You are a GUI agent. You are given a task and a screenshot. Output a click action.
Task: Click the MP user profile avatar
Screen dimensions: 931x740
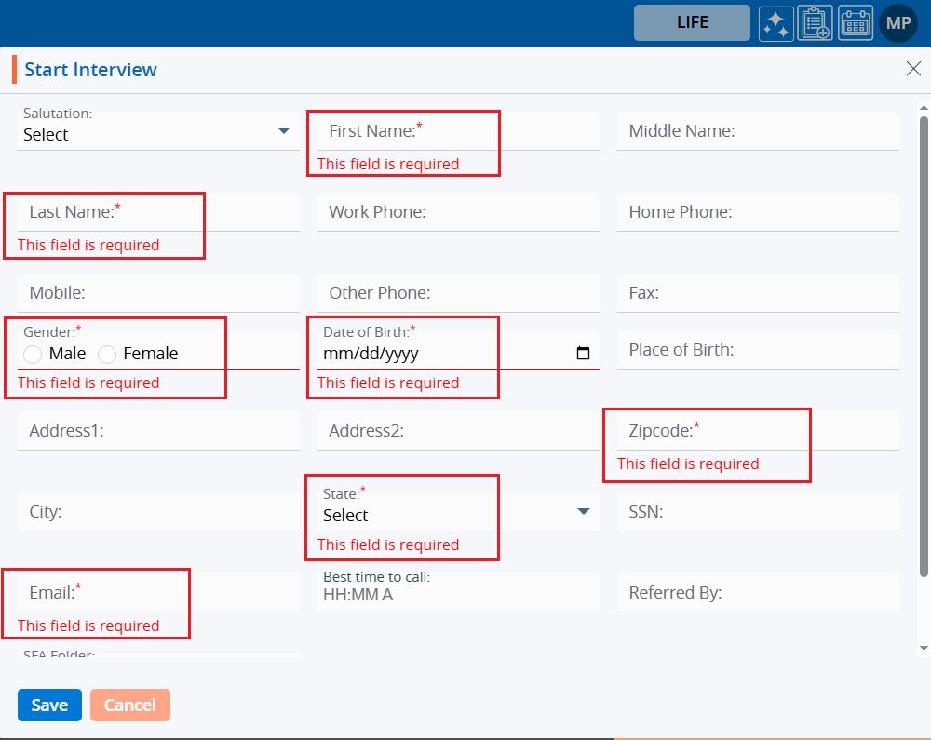click(898, 23)
